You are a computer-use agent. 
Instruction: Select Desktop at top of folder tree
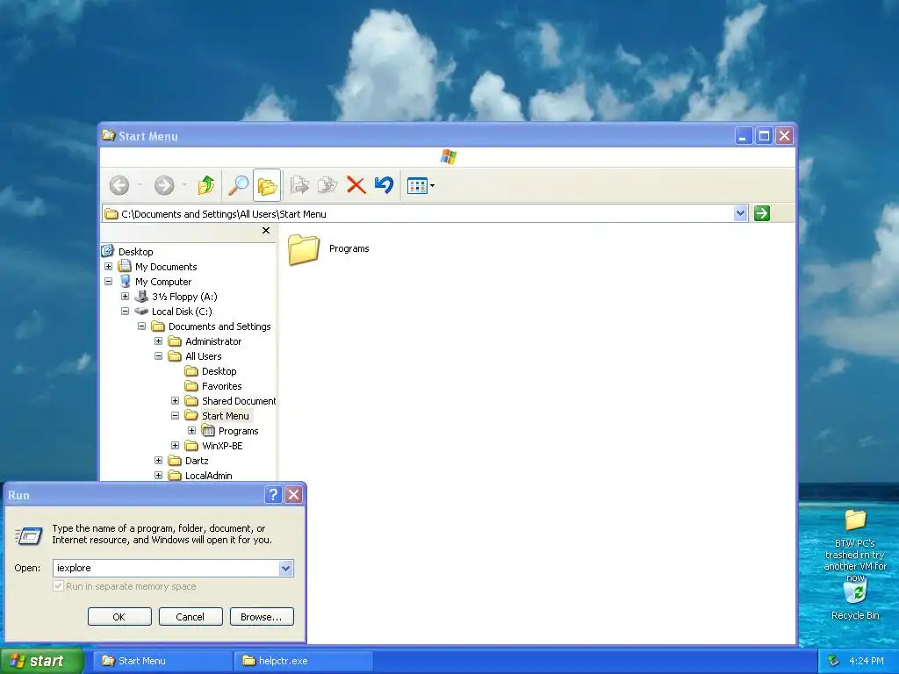(136, 252)
